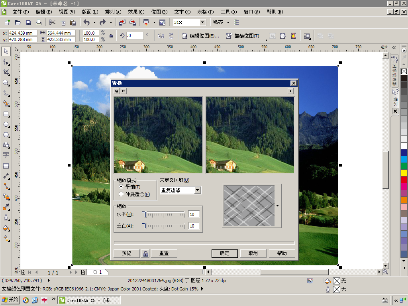The image size is (408, 306).
Task: Select the Shape edit tool
Action: 6,62
